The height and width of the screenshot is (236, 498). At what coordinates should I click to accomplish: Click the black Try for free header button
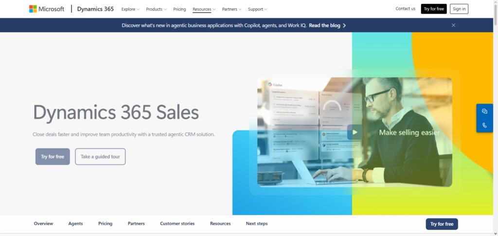coord(433,9)
